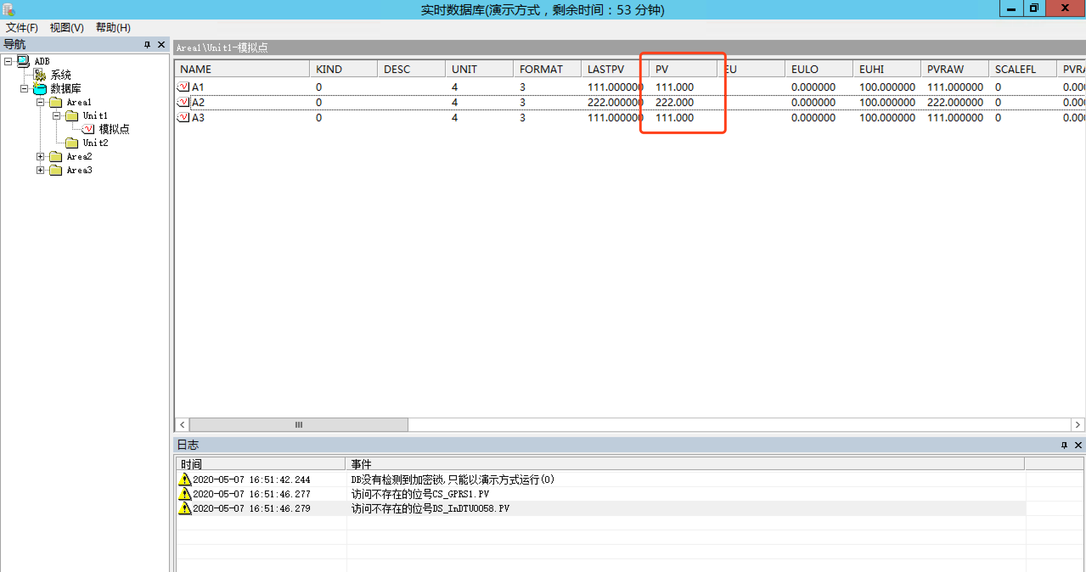Expand the Area2 tree node
The image size is (1086, 572).
pyautogui.click(x=40, y=157)
